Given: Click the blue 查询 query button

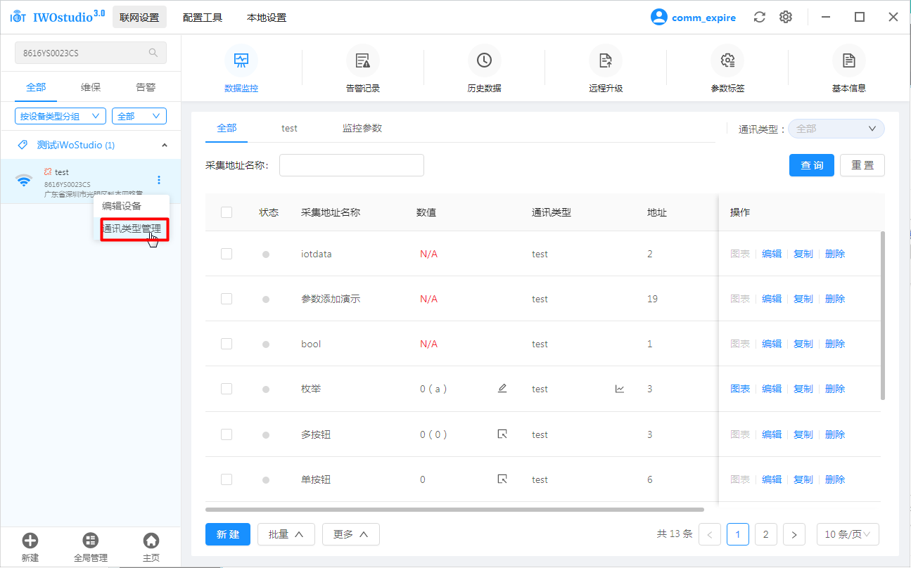Looking at the screenshot, I should coord(811,165).
